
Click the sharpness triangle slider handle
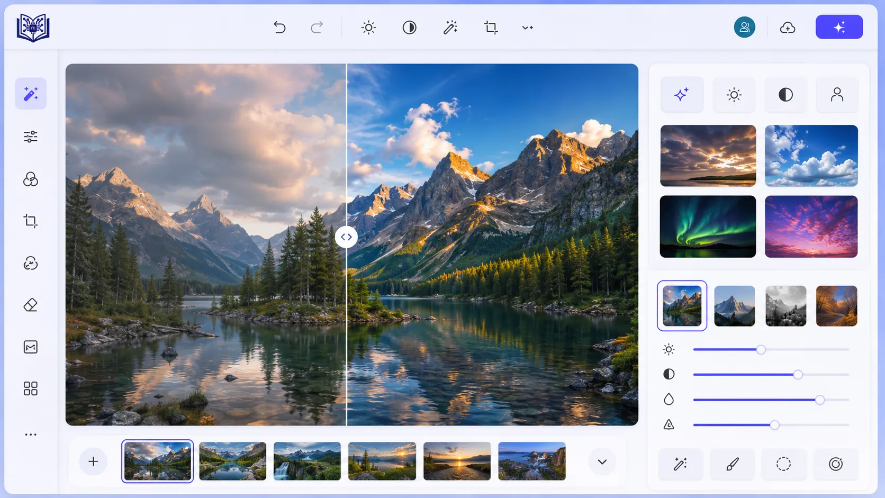[774, 425]
